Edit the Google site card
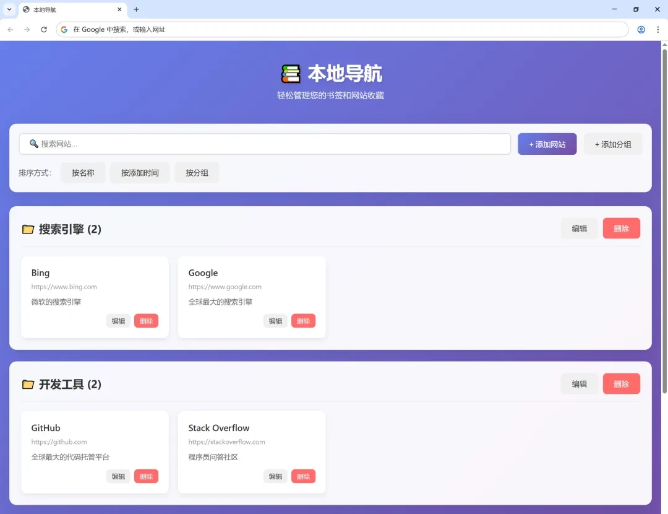 (275, 321)
